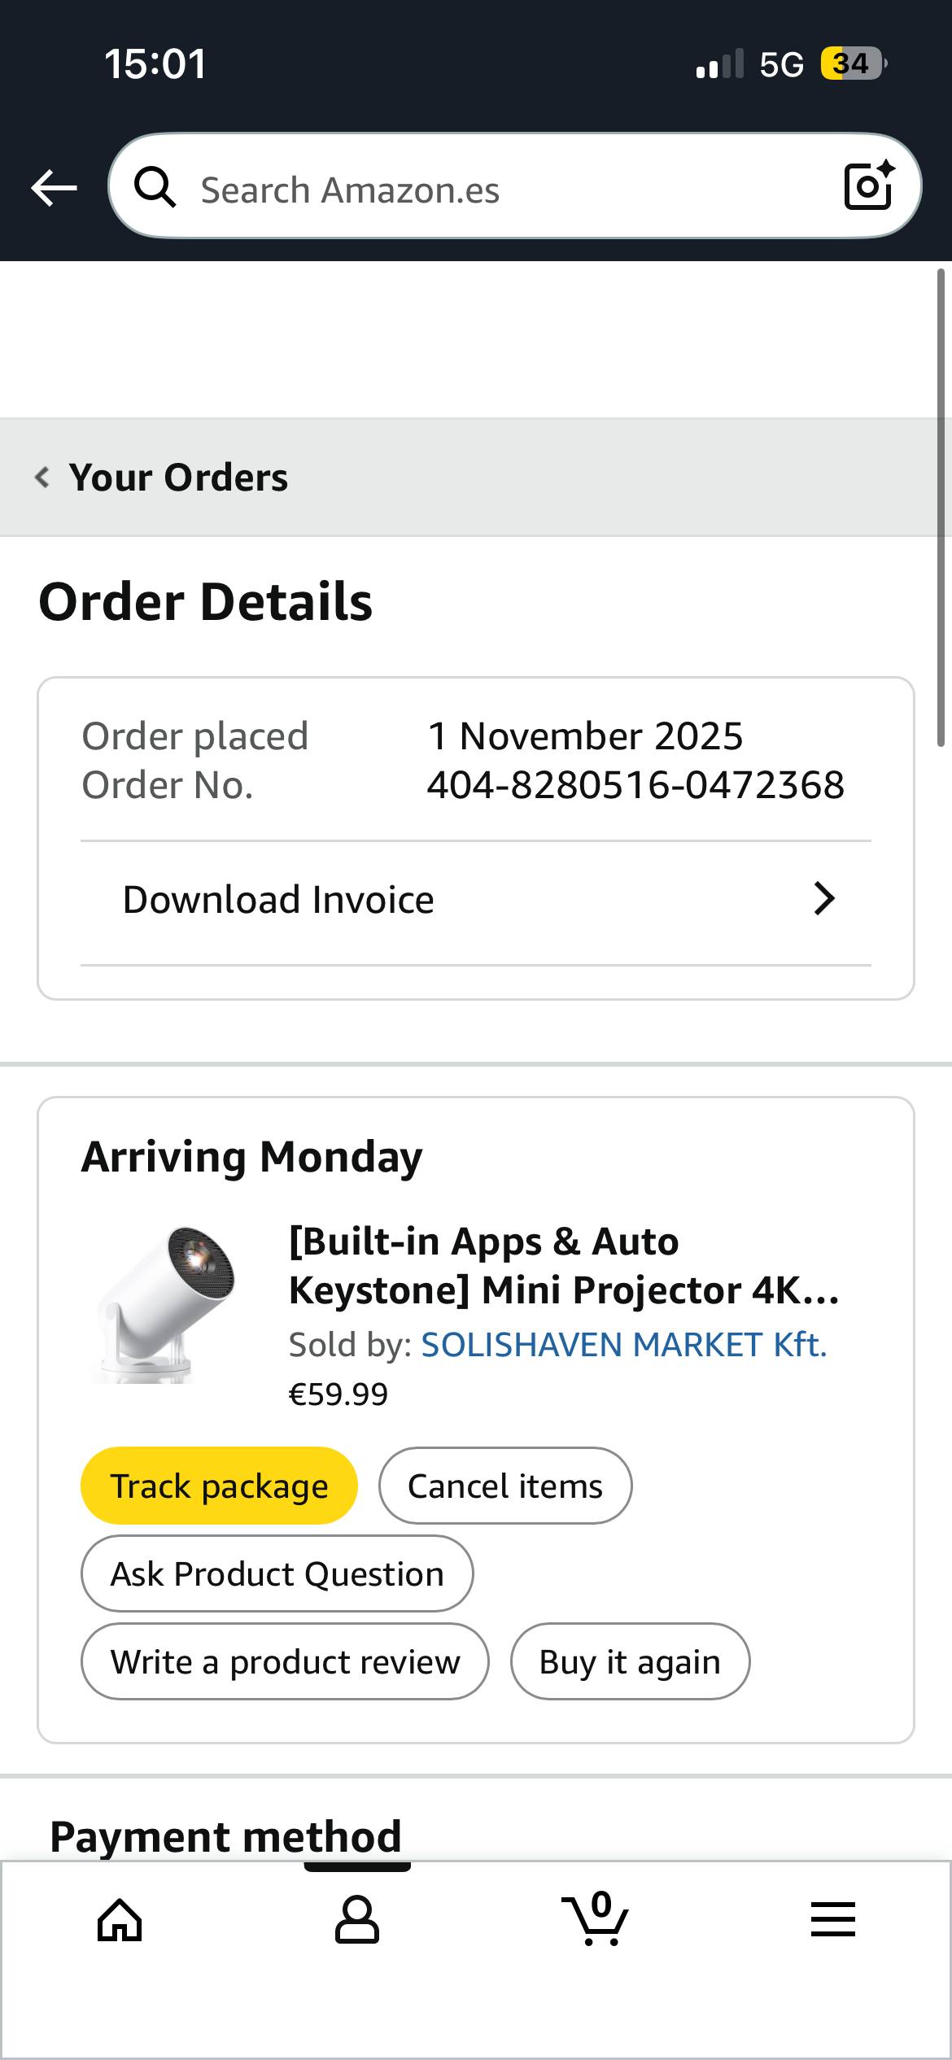Open the account profile tab
Viewport: 952px width, 2060px height.
[x=357, y=1920]
